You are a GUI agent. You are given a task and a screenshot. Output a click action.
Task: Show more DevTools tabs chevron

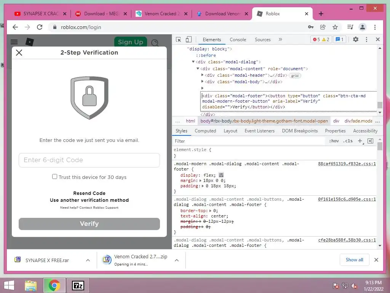point(280,39)
